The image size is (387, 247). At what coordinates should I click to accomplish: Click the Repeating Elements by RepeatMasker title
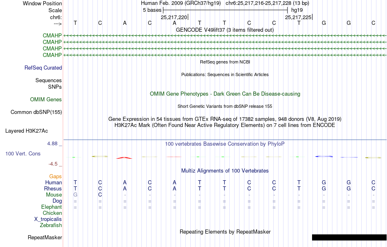[x=225, y=232]
